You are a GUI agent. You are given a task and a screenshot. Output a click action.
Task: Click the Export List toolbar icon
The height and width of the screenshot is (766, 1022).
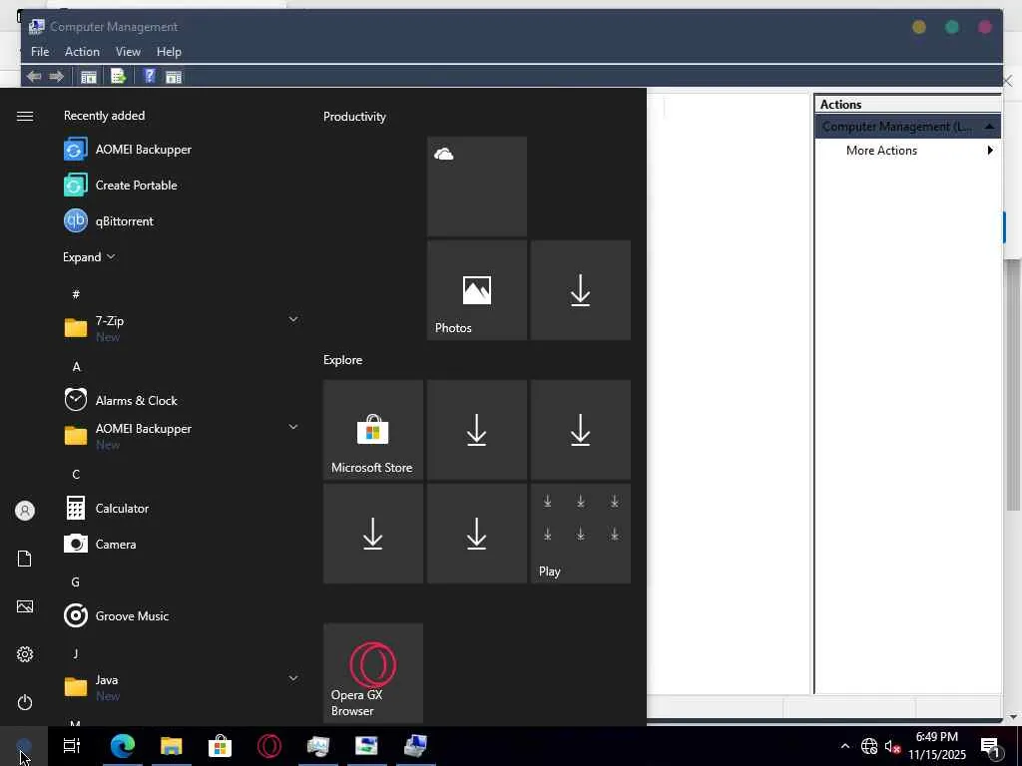click(x=118, y=76)
